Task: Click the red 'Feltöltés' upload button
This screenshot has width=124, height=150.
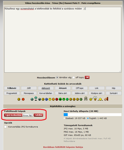Action: (x=39, y=115)
